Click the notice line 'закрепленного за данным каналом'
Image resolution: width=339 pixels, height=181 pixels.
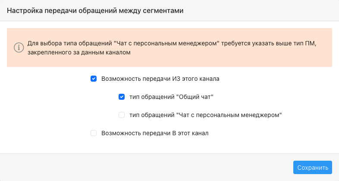point(79,52)
